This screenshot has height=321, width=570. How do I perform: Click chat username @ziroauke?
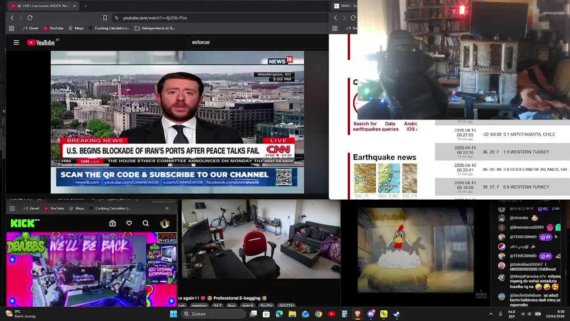tap(519, 218)
